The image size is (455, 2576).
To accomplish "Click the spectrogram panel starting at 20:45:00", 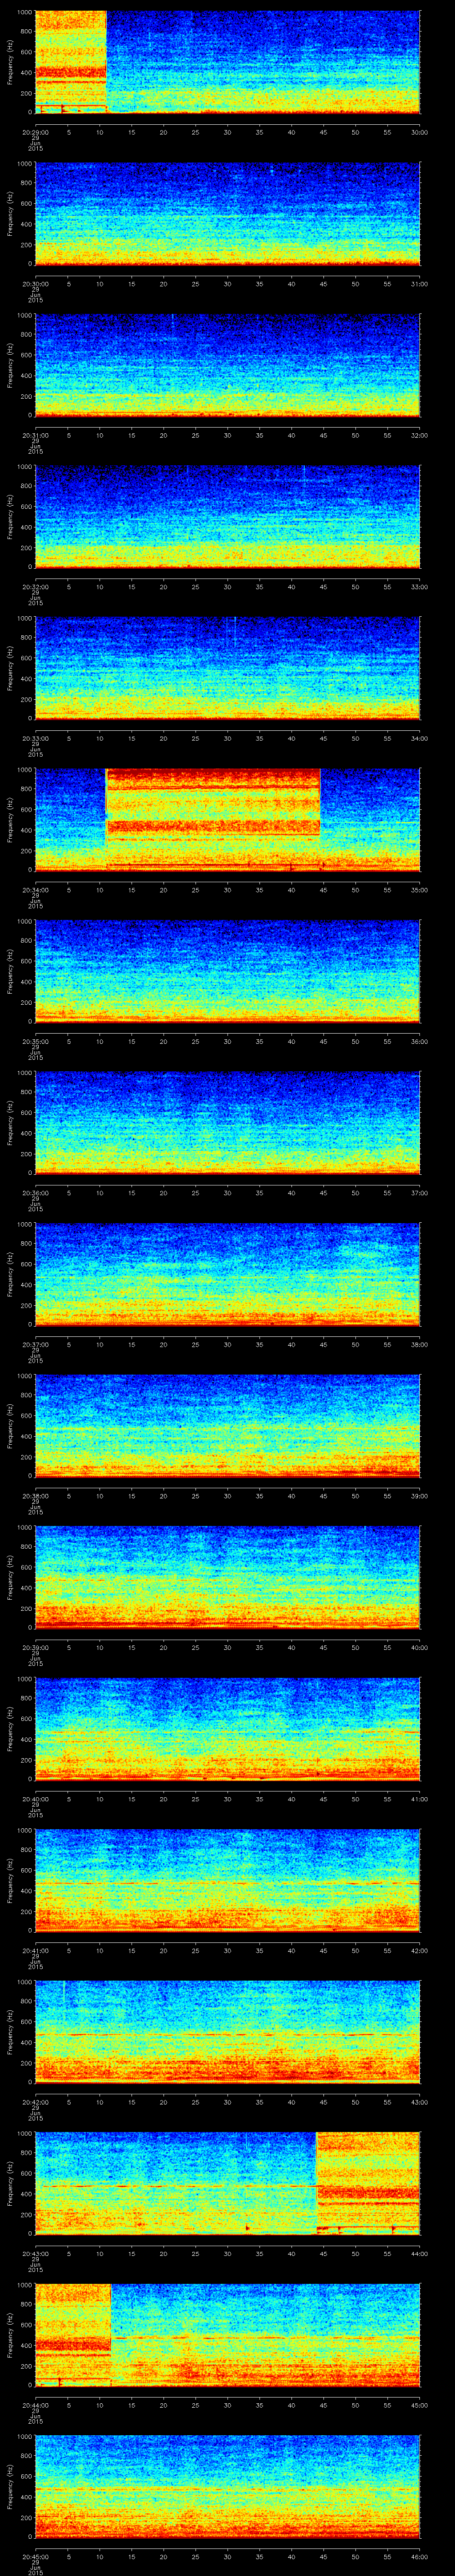I will 228,2486.
